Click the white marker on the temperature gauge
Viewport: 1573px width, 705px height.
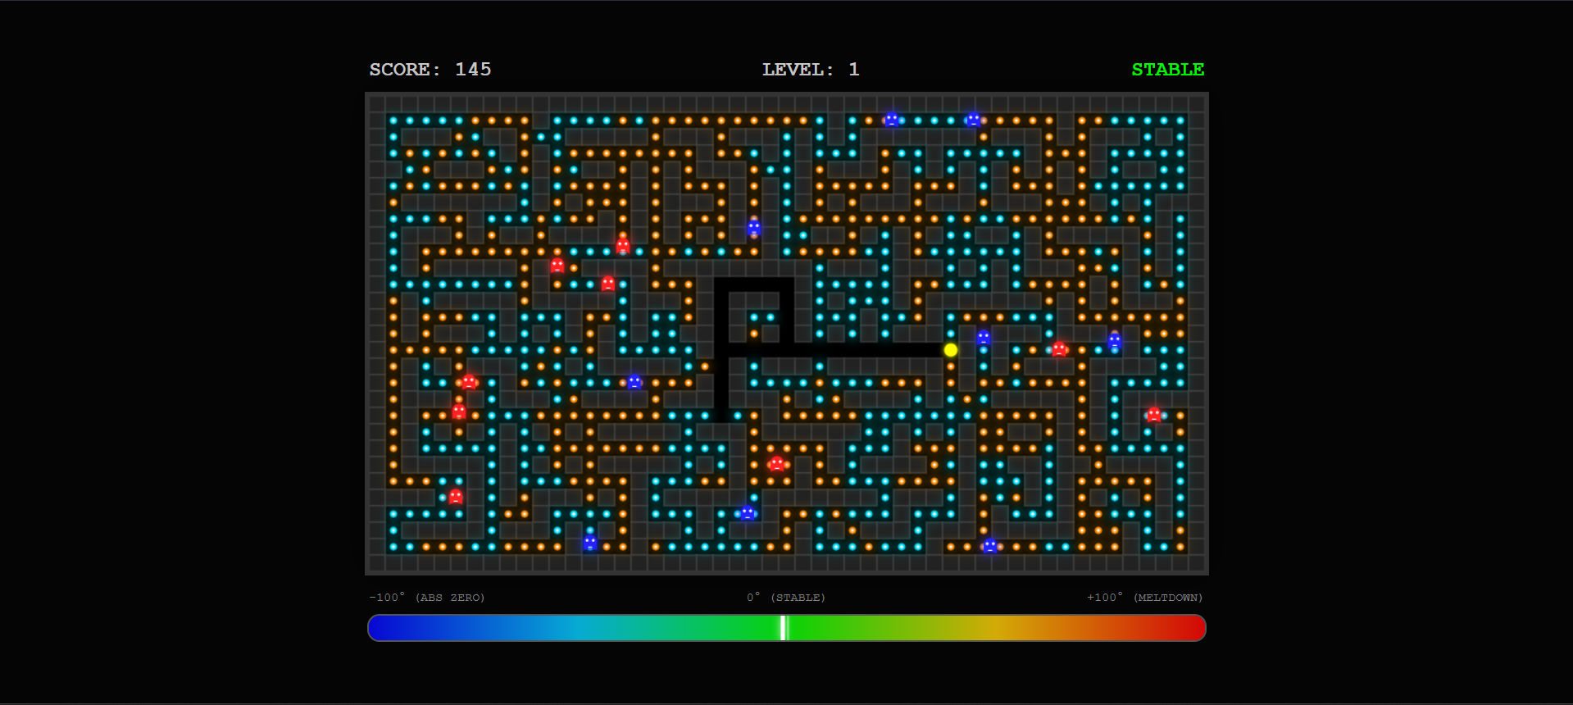click(x=784, y=628)
